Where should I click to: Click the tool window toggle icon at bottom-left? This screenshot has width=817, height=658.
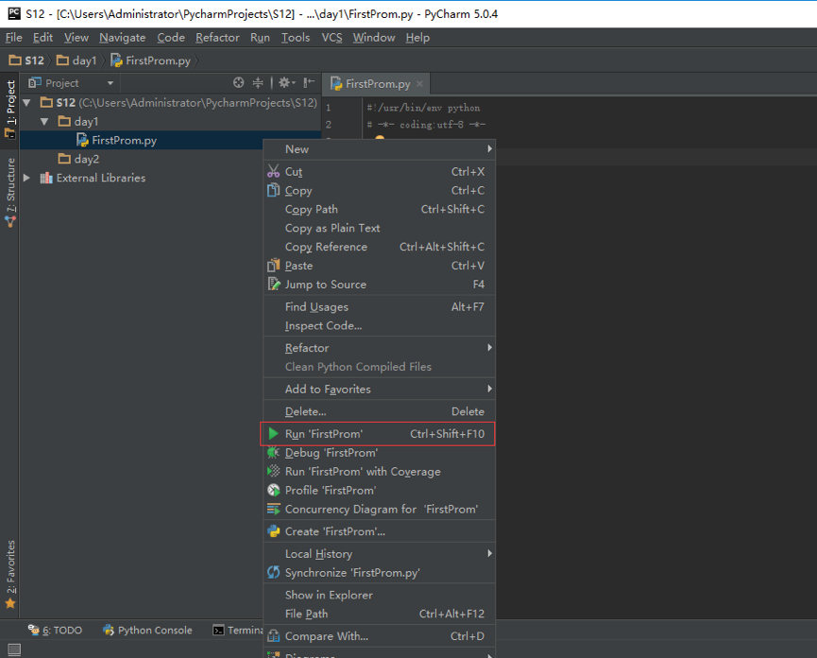[x=14, y=649]
